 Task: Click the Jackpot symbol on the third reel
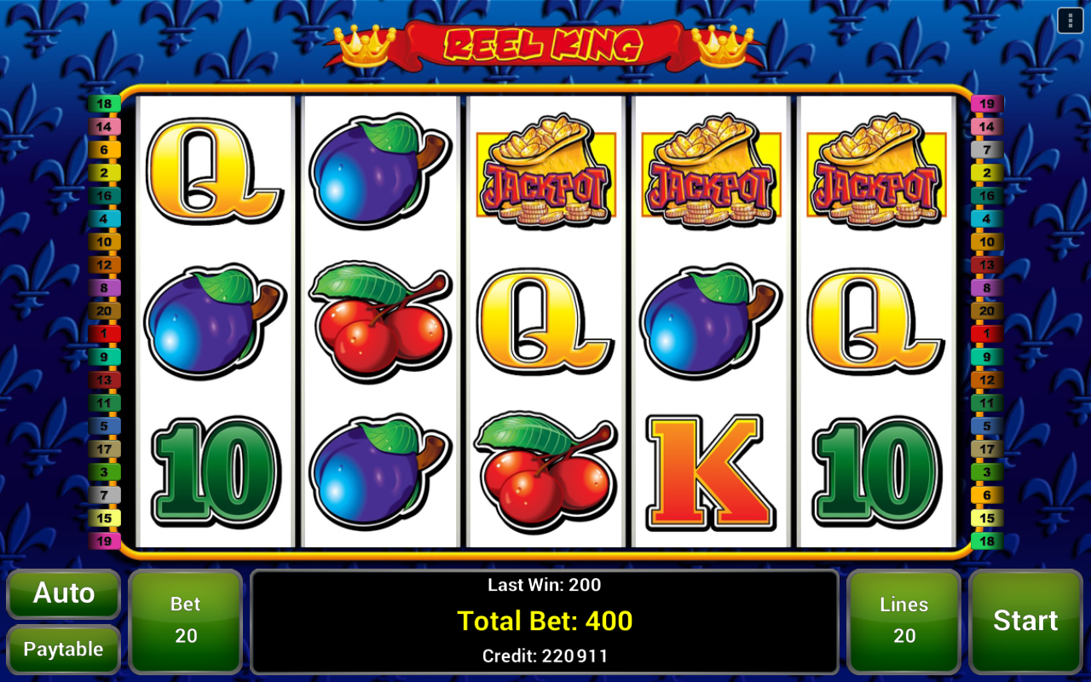click(x=545, y=173)
